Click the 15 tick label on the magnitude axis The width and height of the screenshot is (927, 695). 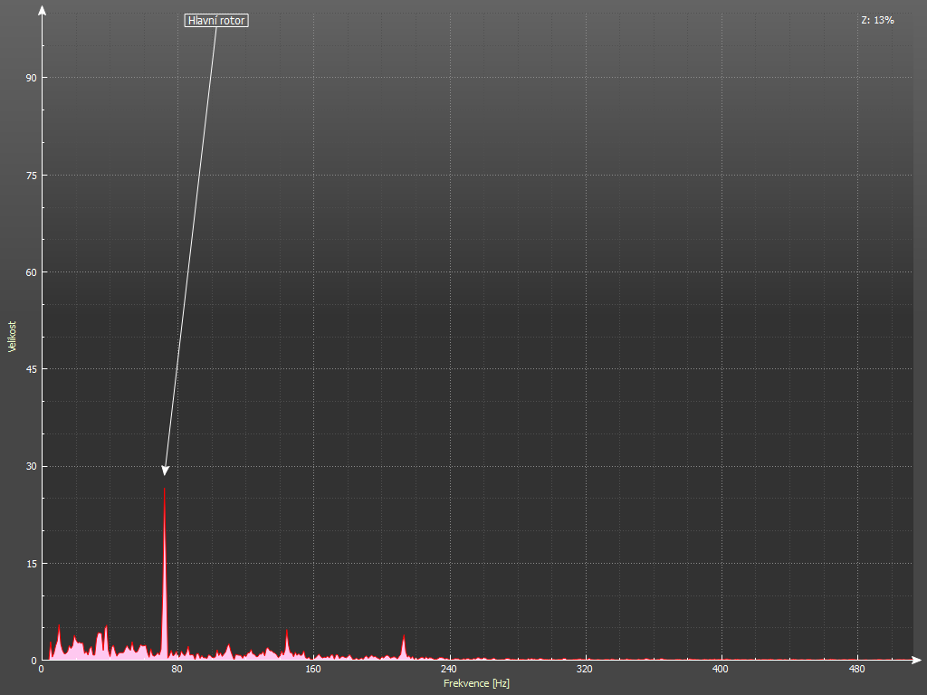coord(31,564)
